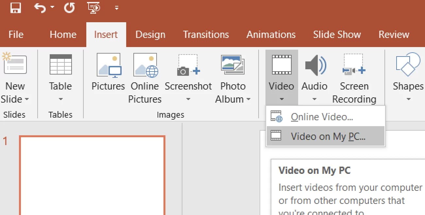This screenshot has width=425, height=215.
Task: Open the File menu
Action: 15,34
